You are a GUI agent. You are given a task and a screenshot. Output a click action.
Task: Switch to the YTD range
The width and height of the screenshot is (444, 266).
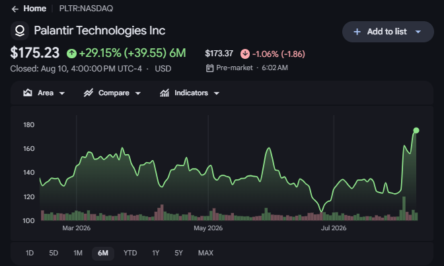coord(130,253)
